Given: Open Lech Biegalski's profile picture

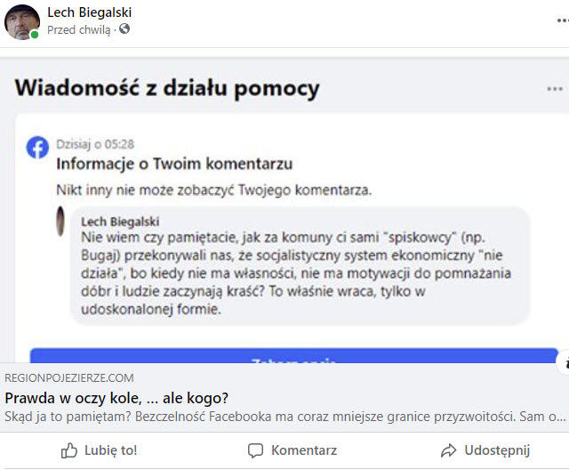Looking at the screenshot, I should point(22,21).
